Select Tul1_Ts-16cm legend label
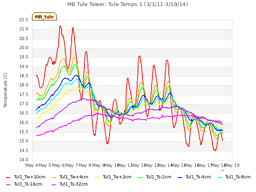Viewport: 256px width, 192px height. tap(28, 184)
